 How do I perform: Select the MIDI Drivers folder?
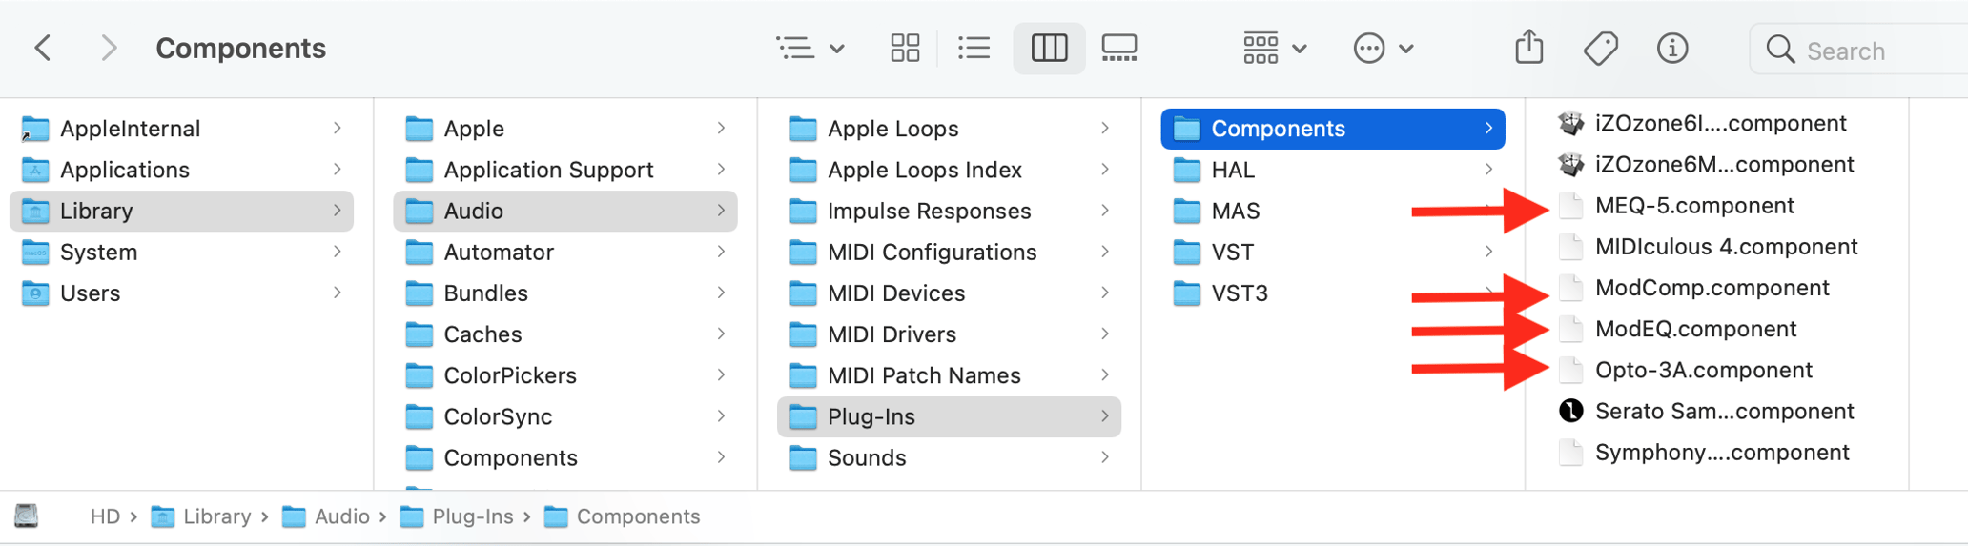pyautogui.click(x=949, y=334)
